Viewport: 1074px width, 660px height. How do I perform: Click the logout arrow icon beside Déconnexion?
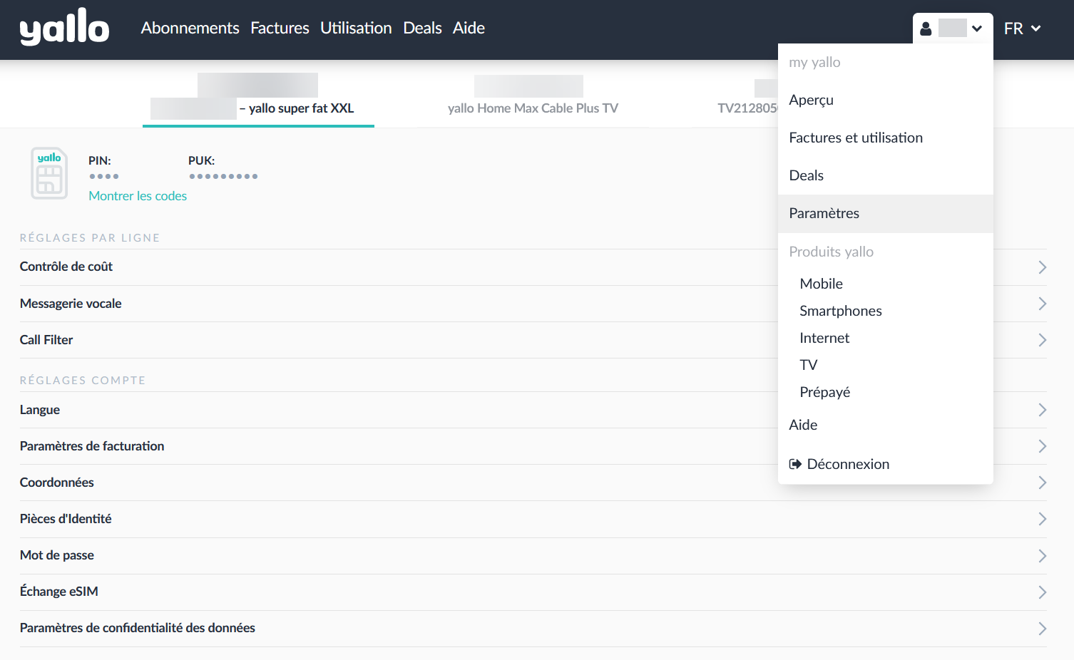795,464
